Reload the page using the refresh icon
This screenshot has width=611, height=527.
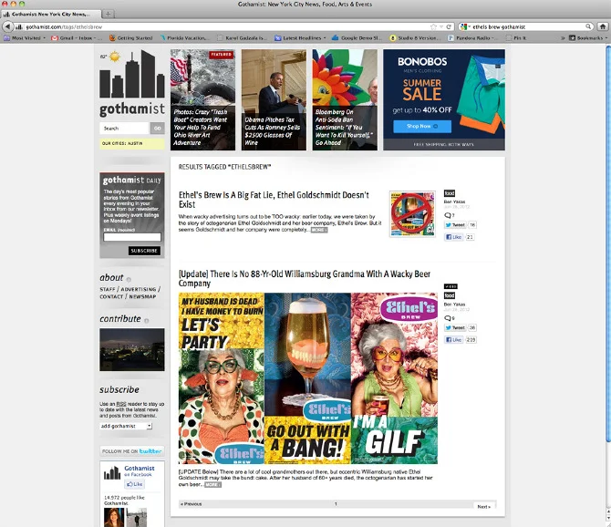pyautogui.click(x=449, y=26)
